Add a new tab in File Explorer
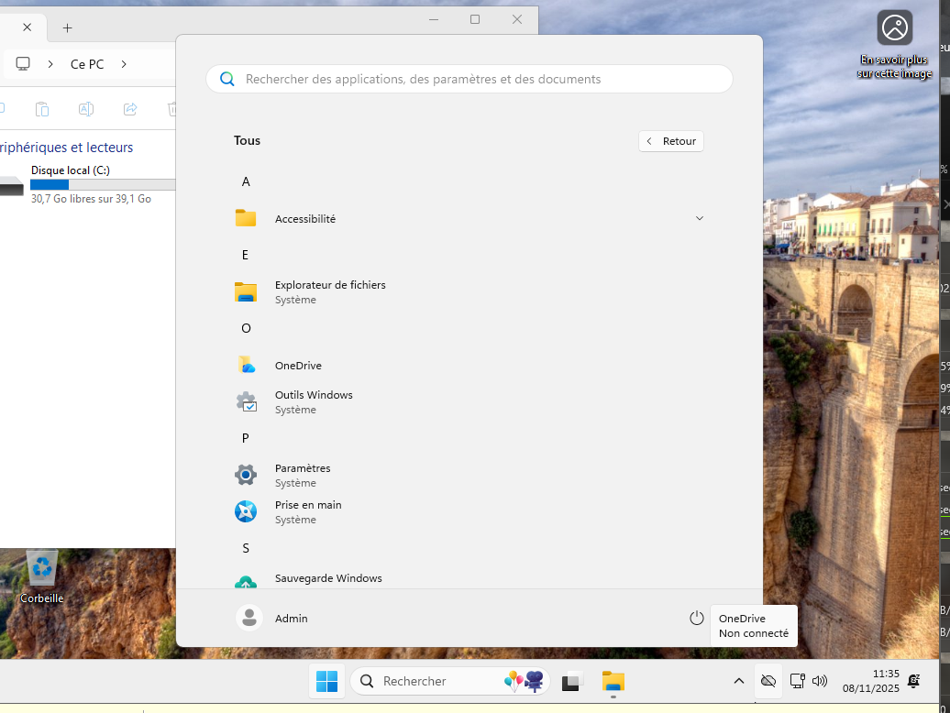950x713 pixels. pyautogui.click(x=67, y=27)
